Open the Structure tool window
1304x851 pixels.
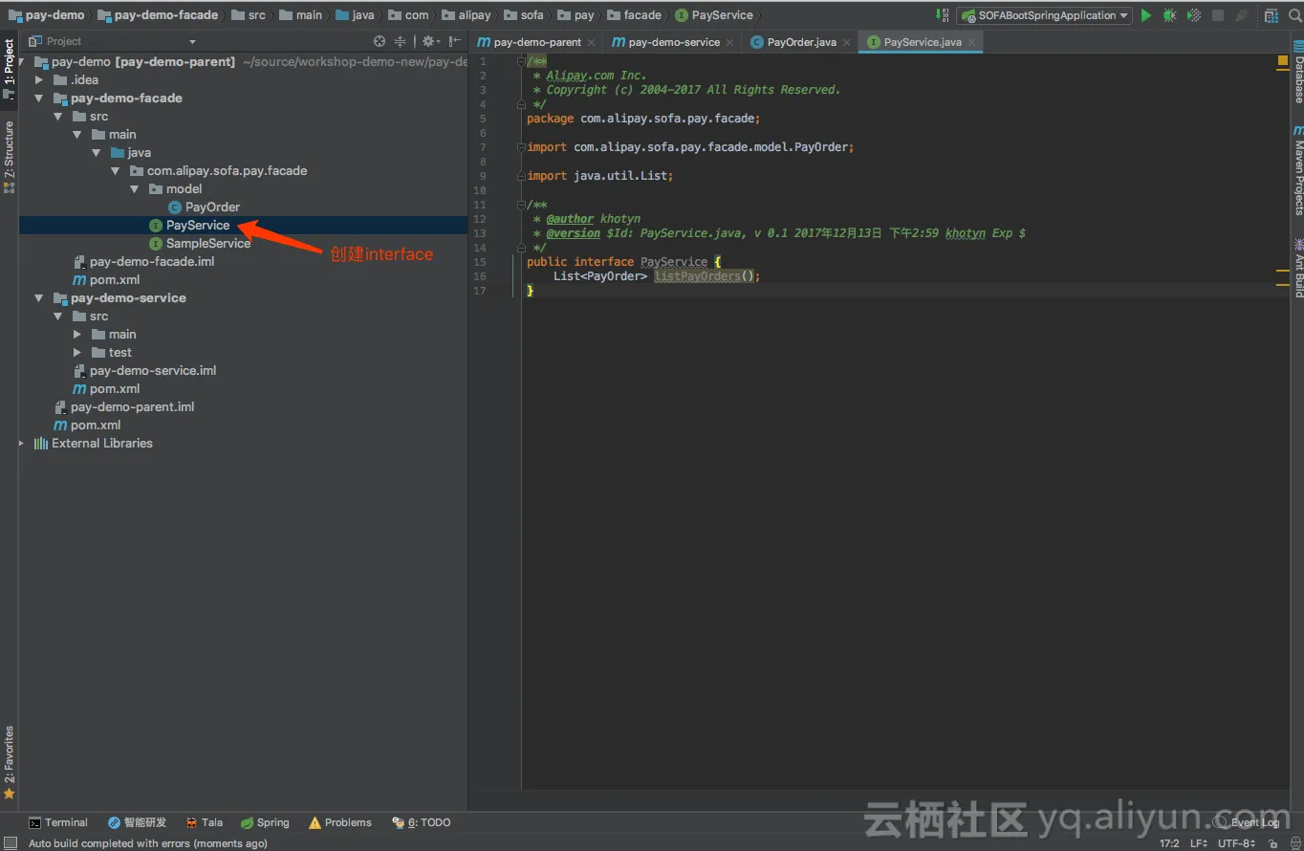(x=9, y=158)
